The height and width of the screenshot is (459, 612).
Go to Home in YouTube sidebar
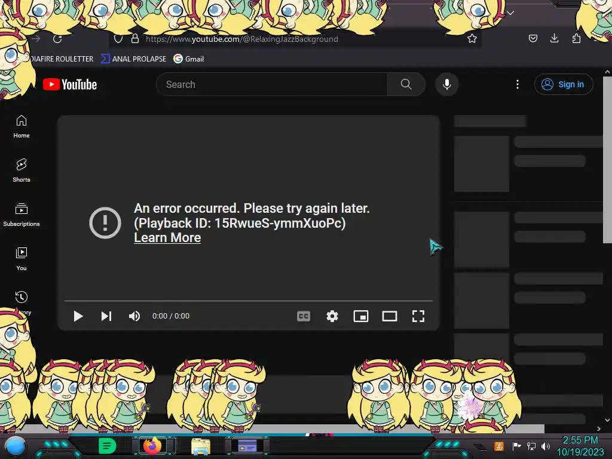[22, 127]
